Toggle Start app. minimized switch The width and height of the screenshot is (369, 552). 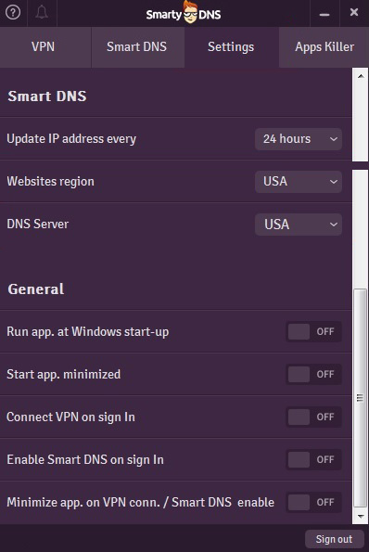[x=313, y=374]
